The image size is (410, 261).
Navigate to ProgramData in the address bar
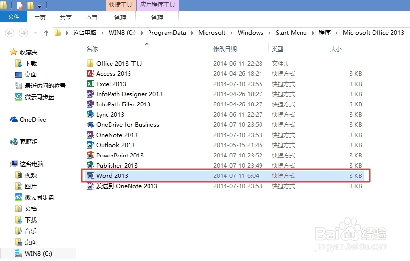click(x=167, y=33)
